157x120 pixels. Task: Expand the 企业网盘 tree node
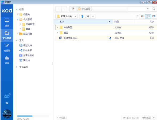[x=18, y=33]
